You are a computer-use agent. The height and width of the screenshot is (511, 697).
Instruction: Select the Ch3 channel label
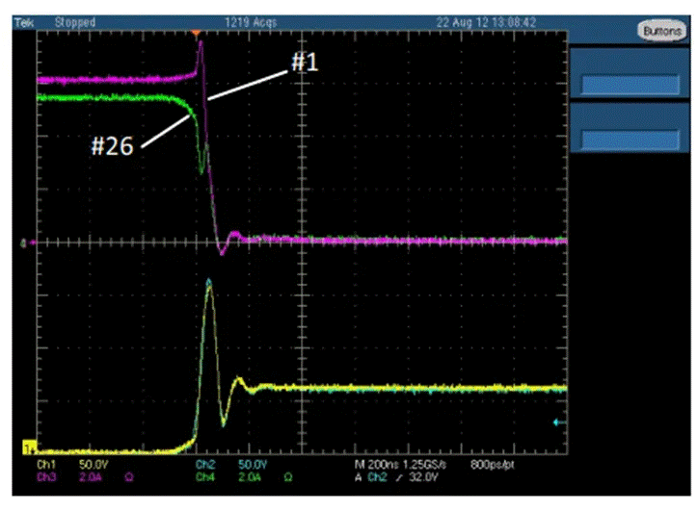[x=46, y=477]
